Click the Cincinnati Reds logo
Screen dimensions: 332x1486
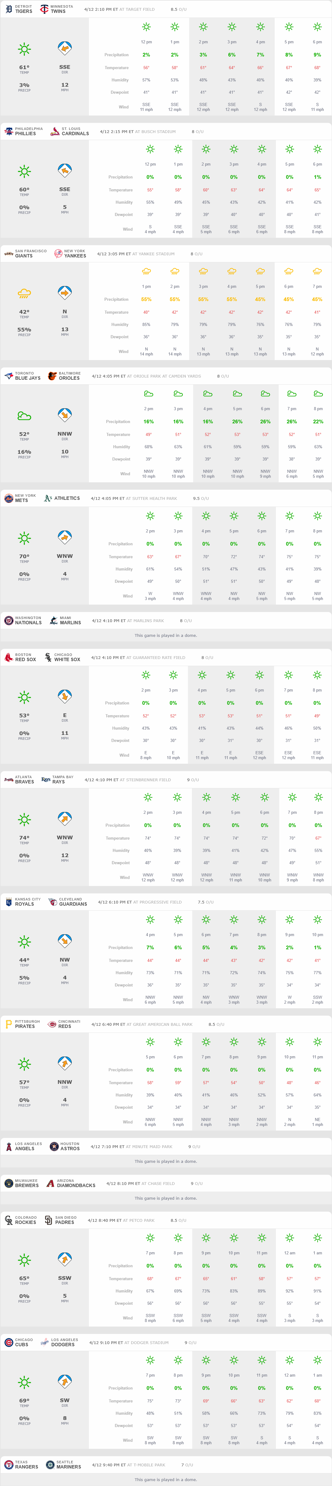coord(52,1025)
